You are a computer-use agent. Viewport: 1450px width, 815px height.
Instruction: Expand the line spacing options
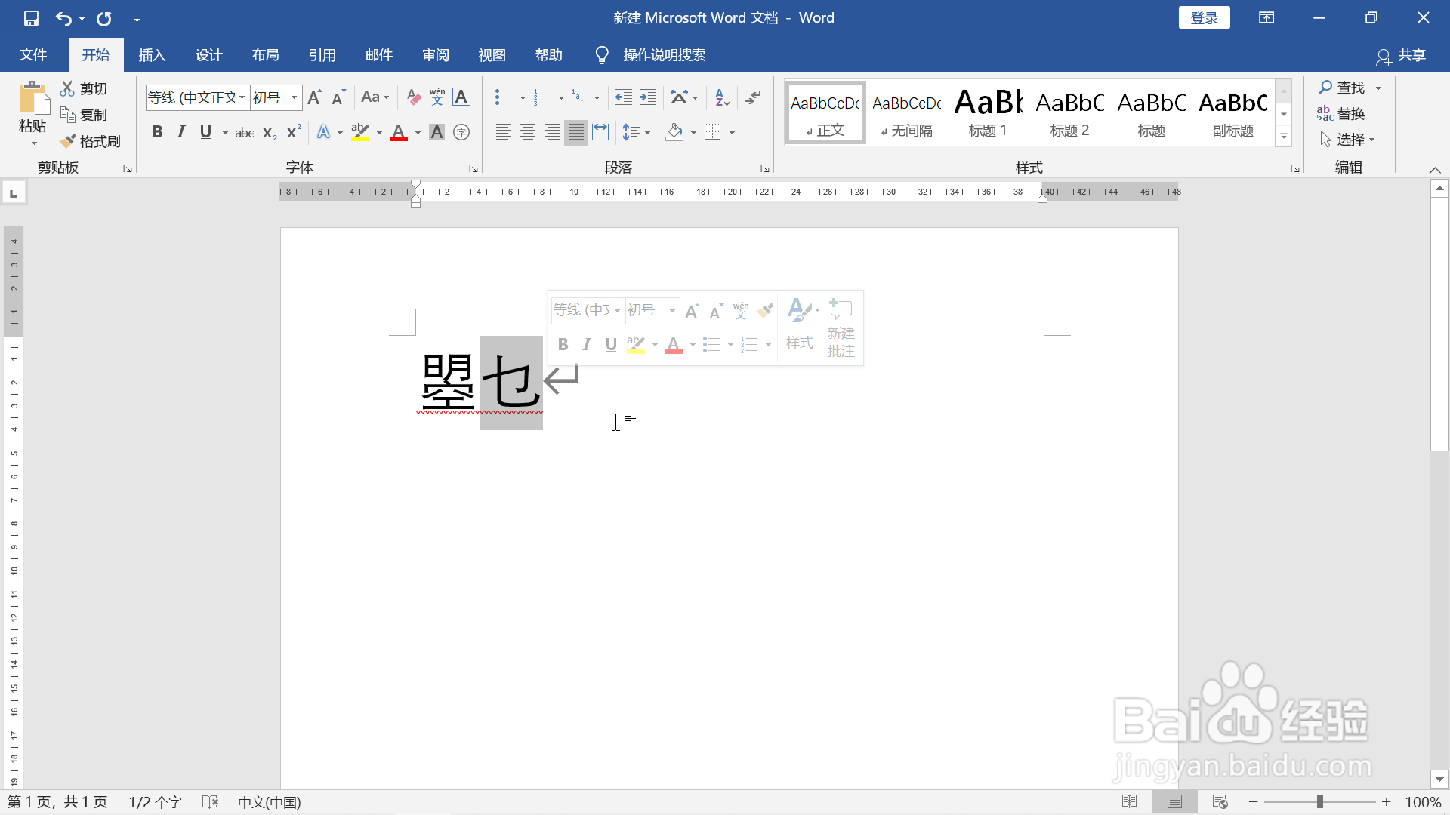point(637,132)
